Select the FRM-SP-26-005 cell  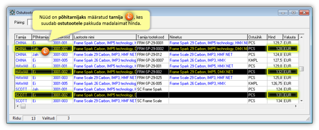[152, 84]
